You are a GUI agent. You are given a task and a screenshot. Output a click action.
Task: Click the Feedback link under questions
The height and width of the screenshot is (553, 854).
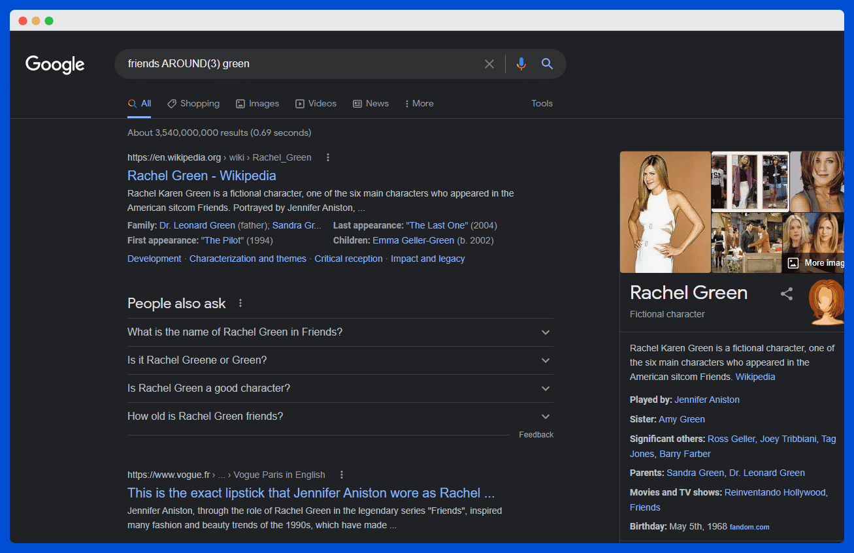pyautogui.click(x=536, y=435)
